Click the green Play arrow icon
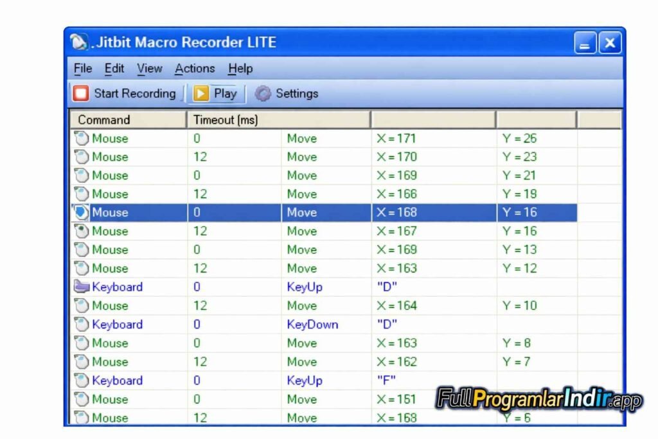Image resolution: width=658 pixels, height=439 pixels. point(201,93)
